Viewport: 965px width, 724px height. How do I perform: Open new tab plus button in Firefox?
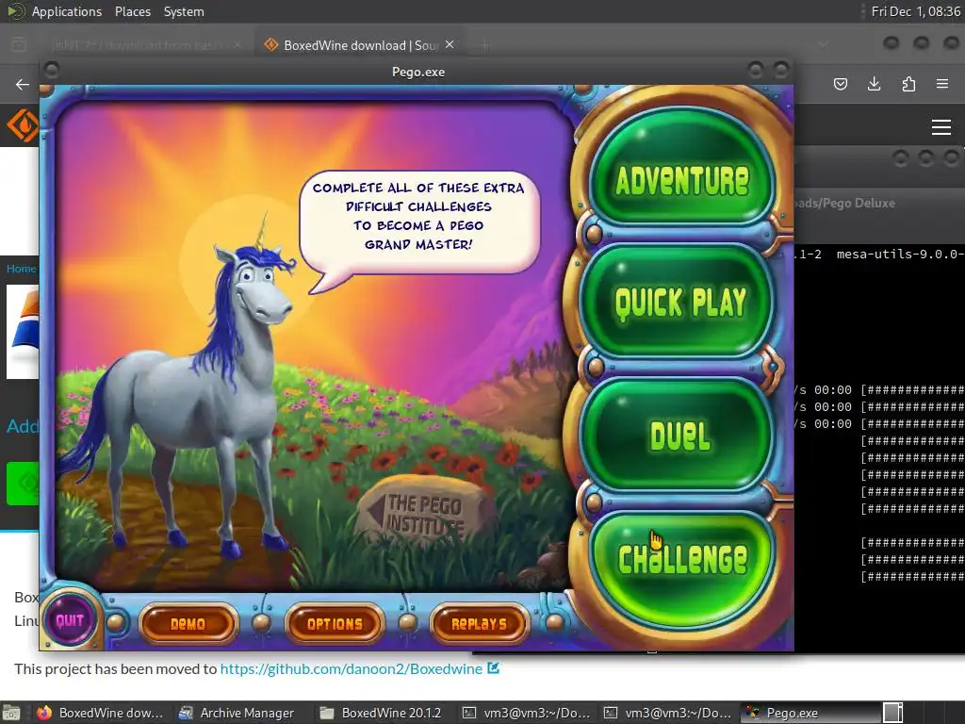485,45
